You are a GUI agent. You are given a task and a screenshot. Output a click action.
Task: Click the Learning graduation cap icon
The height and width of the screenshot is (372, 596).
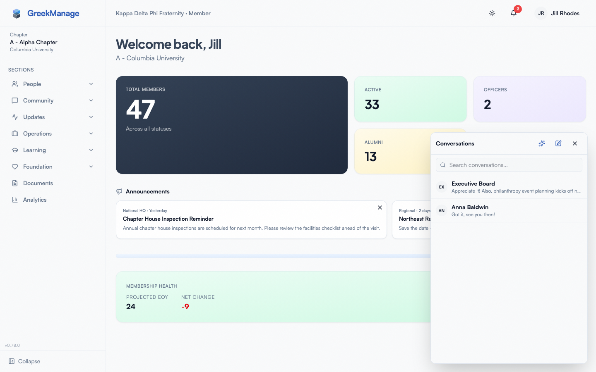15,150
